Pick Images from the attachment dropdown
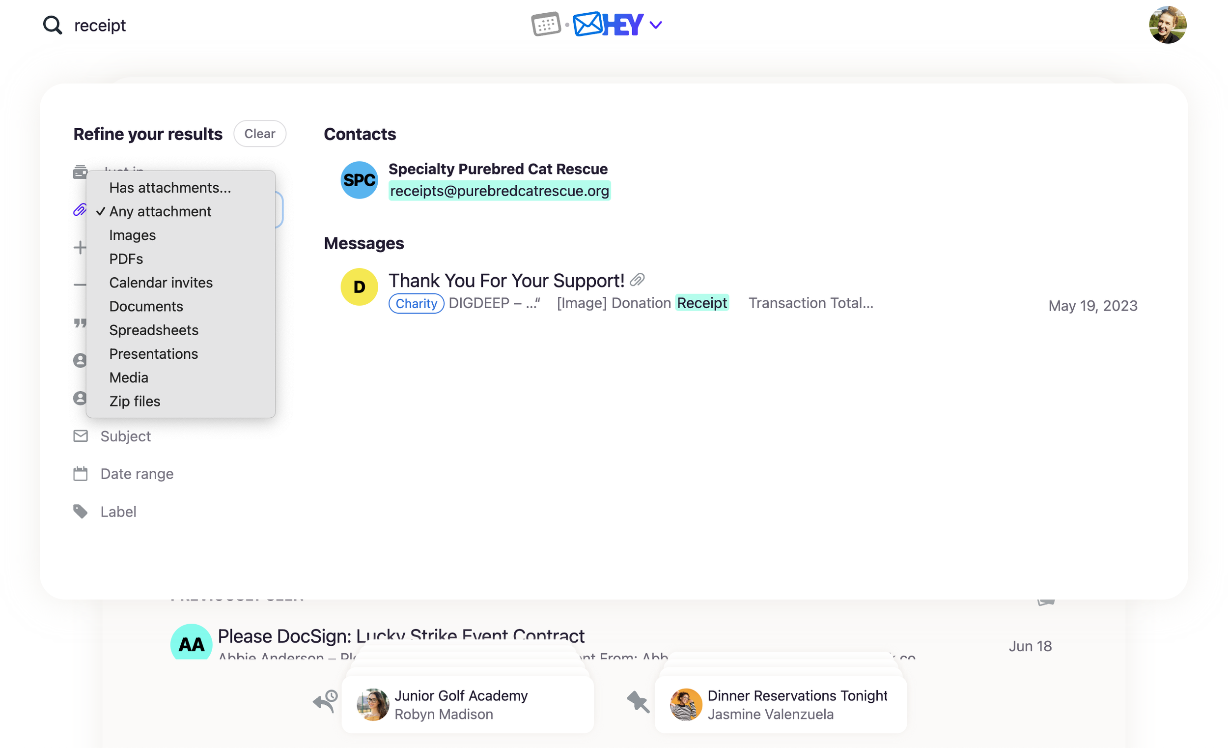The width and height of the screenshot is (1228, 748). click(x=132, y=235)
